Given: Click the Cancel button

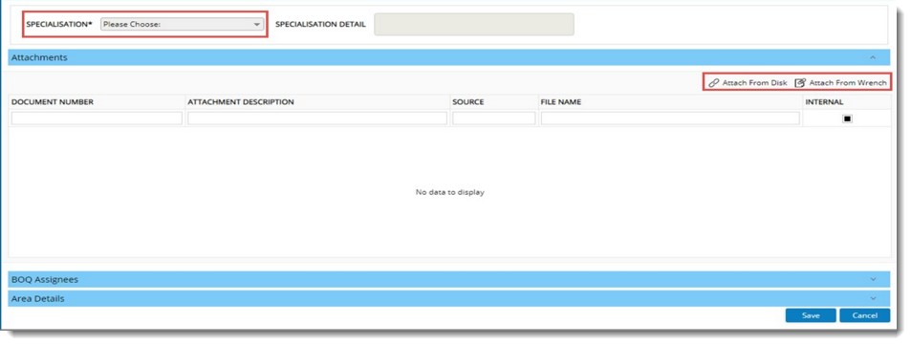Looking at the screenshot, I should click(x=864, y=315).
